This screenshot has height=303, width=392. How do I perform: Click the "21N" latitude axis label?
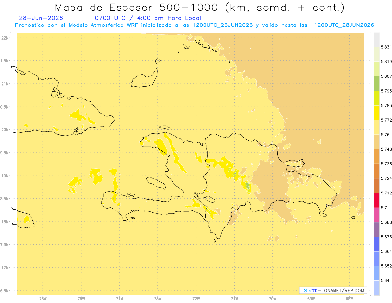pyautogui.click(x=5, y=84)
